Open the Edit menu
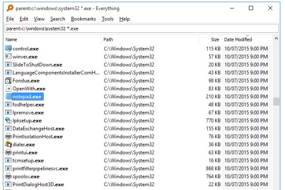285x190 pixels. coord(24,19)
